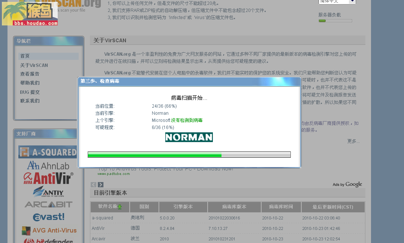
Task: Open the www.padtube.com ad link
Action: (x=114, y=174)
